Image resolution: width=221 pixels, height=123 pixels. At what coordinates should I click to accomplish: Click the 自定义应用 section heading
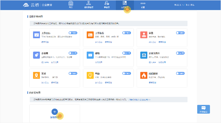coord(35,93)
